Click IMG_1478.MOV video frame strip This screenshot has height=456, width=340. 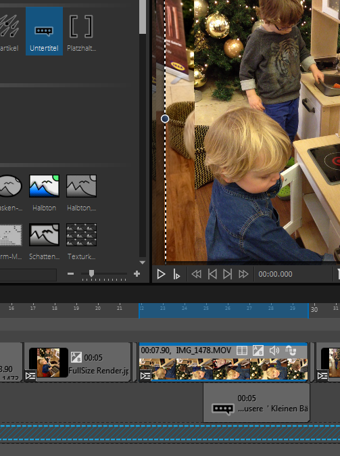pos(223,369)
